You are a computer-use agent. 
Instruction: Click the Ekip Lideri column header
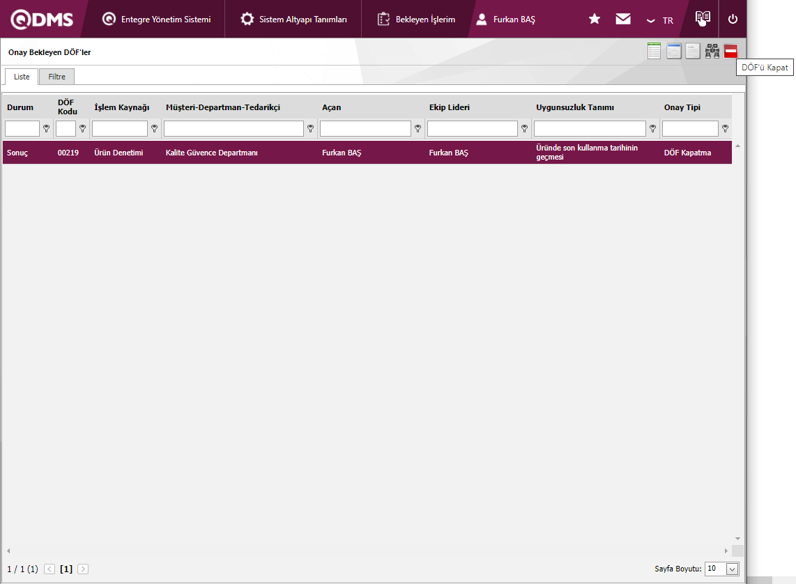pyautogui.click(x=450, y=107)
